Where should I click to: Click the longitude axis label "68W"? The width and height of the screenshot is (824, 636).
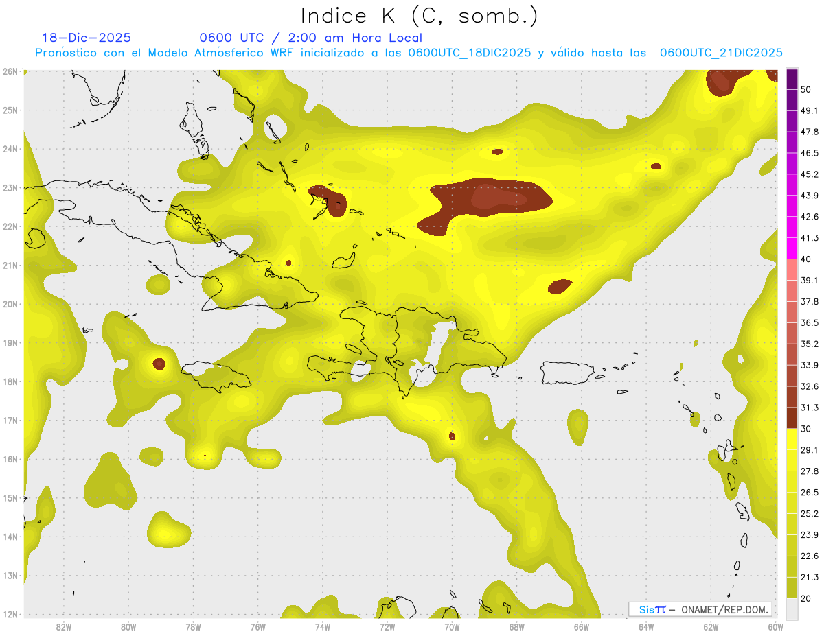pyautogui.click(x=516, y=626)
